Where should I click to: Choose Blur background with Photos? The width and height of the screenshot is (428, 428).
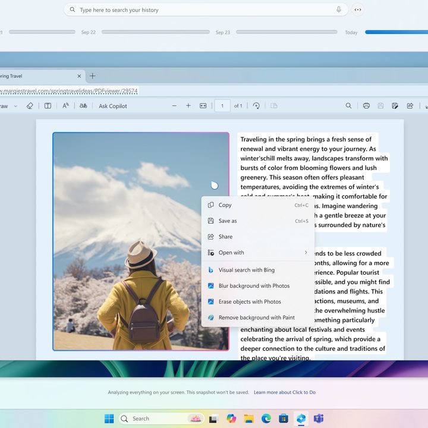point(257,286)
